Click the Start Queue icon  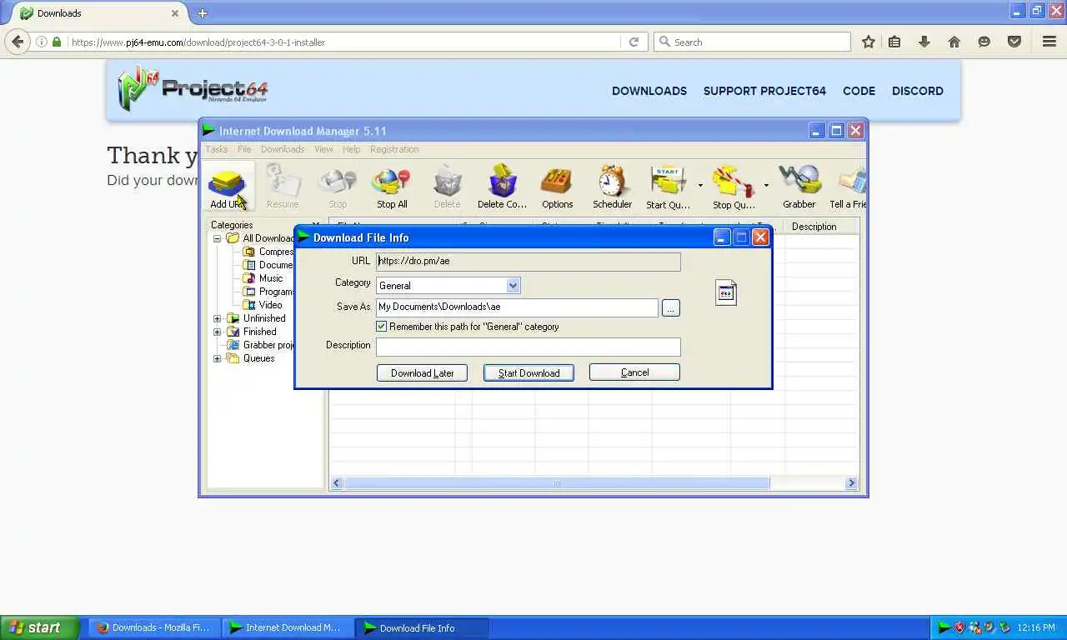(x=668, y=187)
